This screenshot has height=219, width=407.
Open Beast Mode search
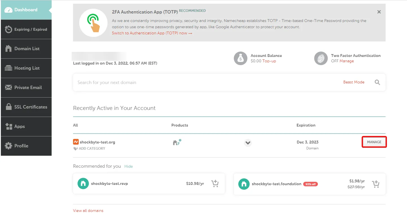tap(354, 82)
